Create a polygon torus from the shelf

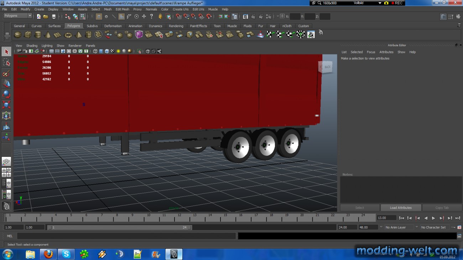click(68, 35)
